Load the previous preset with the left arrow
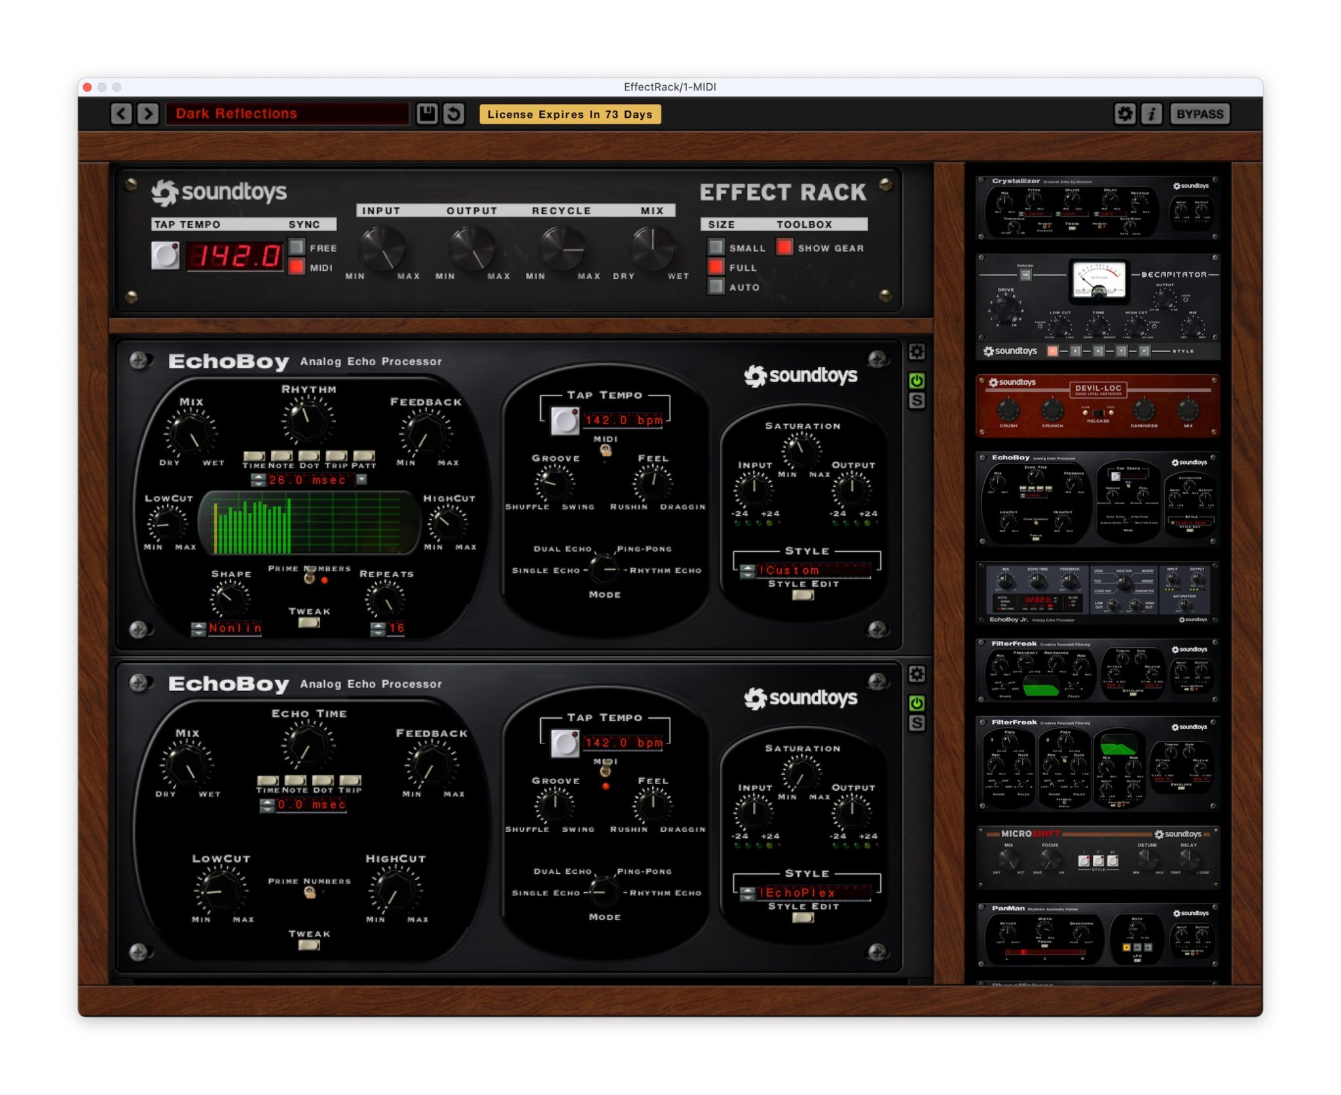This screenshot has width=1341, height=1095. point(121,114)
